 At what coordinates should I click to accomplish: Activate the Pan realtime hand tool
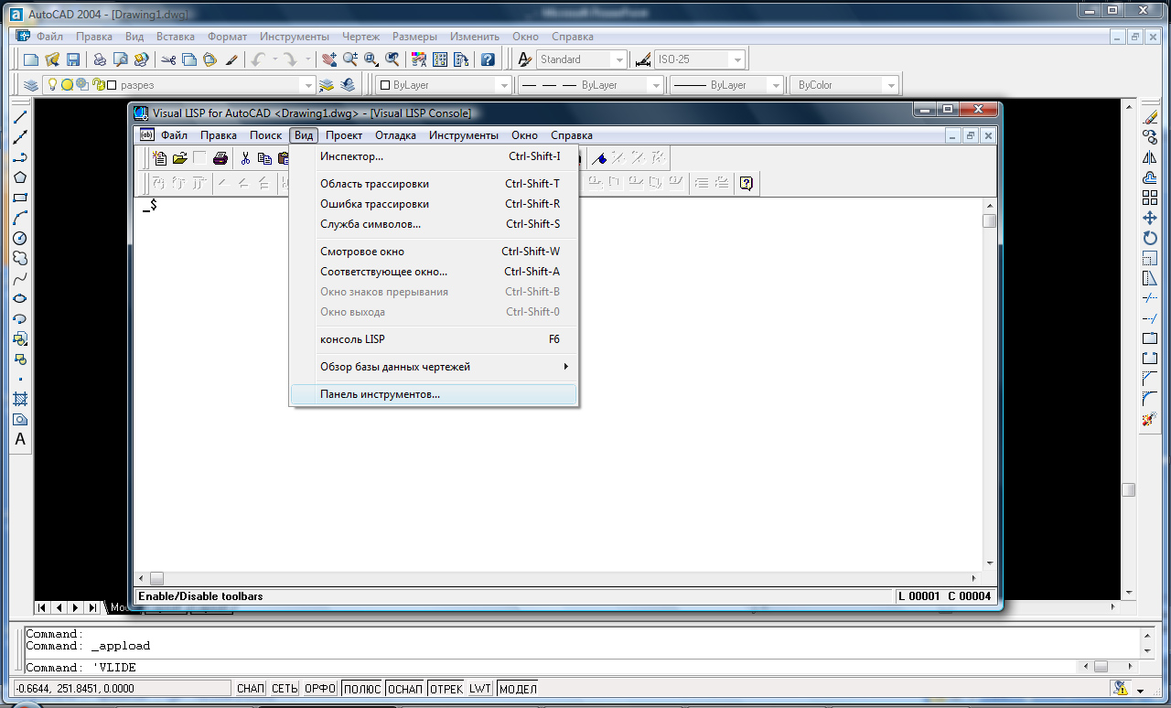coord(330,59)
